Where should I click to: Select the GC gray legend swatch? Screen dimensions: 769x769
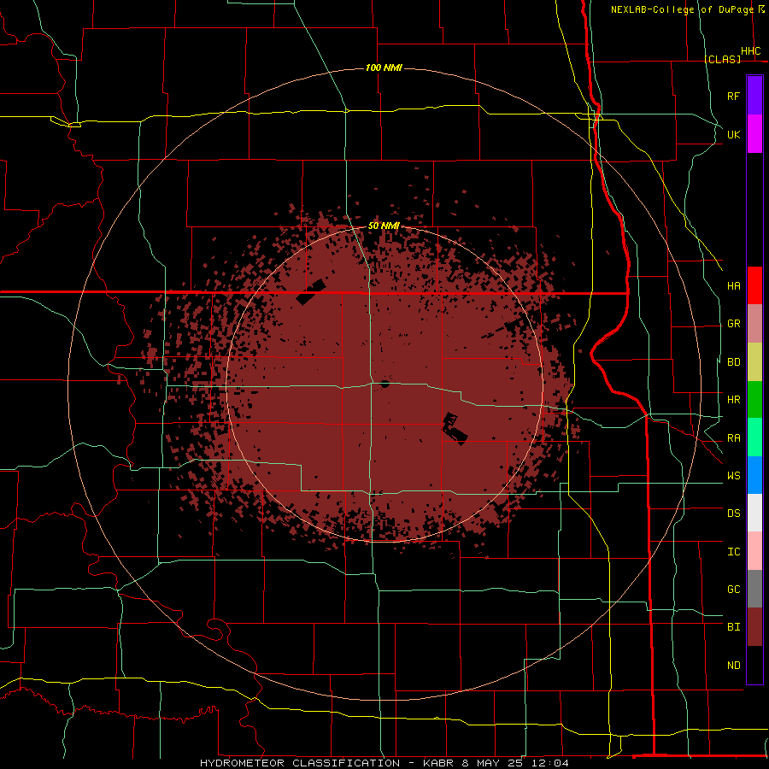pos(754,589)
